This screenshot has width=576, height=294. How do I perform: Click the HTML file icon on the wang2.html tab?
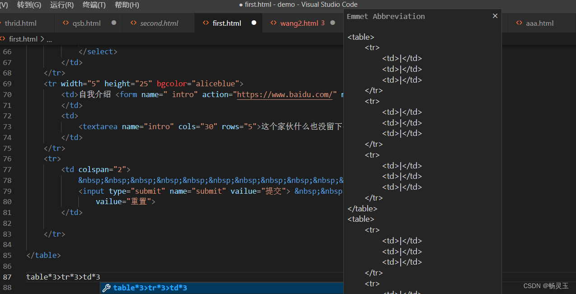[x=274, y=23]
